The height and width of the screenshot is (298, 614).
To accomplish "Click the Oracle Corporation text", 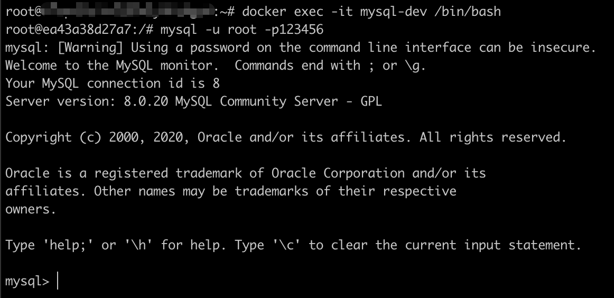I will tap(338, 173).
